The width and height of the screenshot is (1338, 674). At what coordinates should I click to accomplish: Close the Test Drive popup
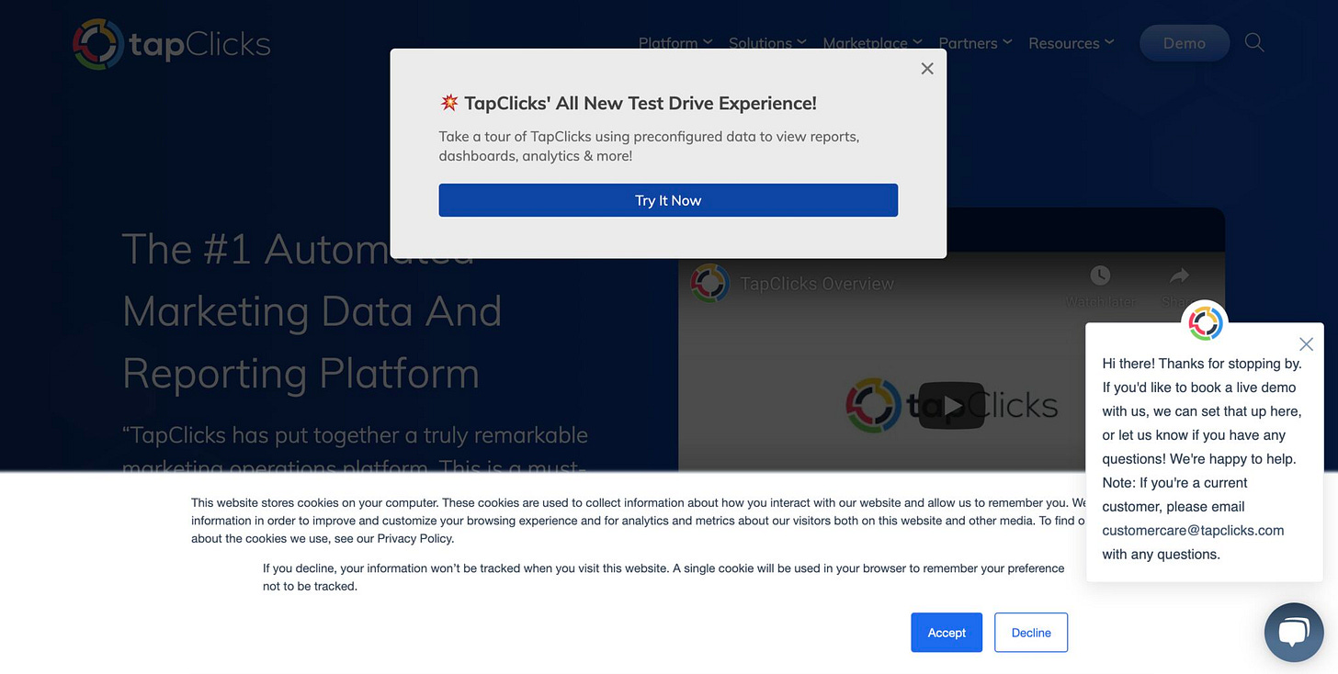tap(927, 69)
